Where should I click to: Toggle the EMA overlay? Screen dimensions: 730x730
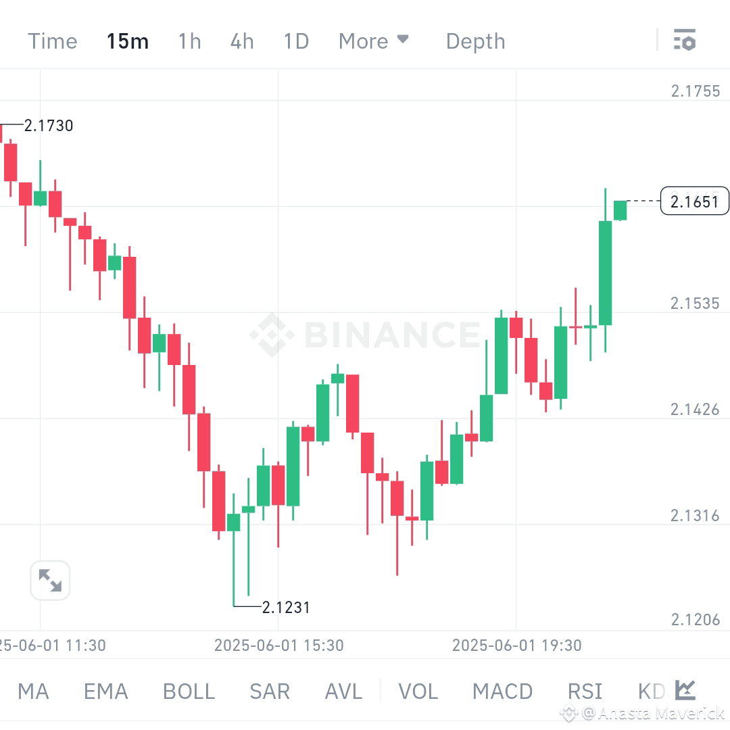pyautogui.click(x=105, y=691)
